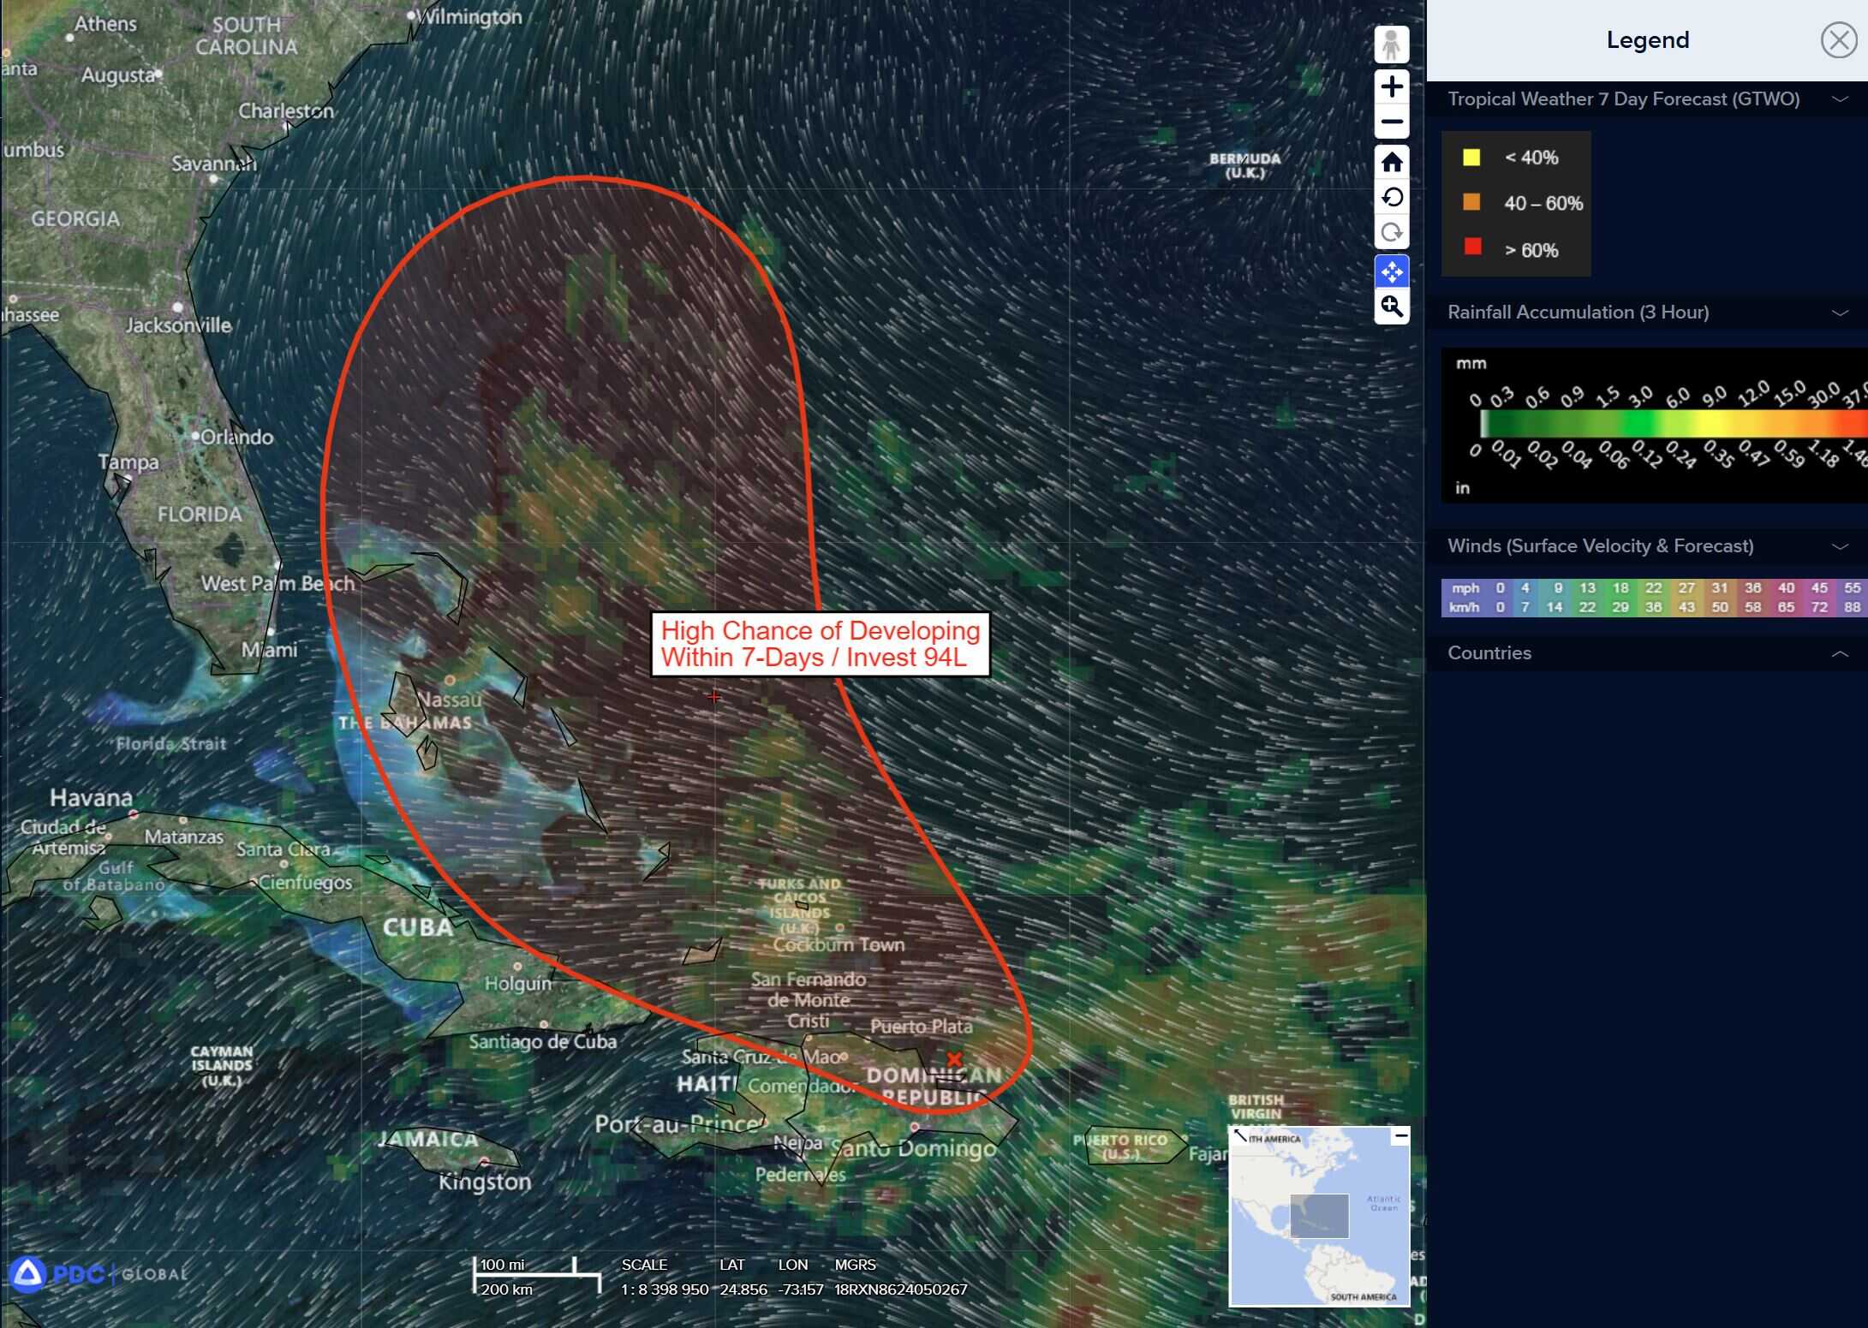Viewport: 1868px width, 1328px height.
Task: Collapse Winds surface velocity legend section
Action: [x=1839, y=546]
